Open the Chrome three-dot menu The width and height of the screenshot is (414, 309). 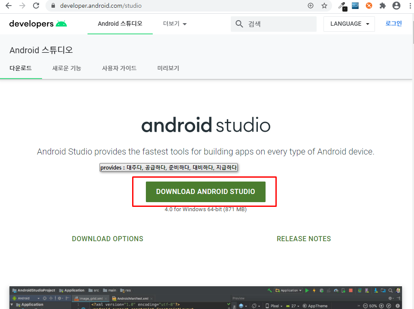[x=410, y=6]
